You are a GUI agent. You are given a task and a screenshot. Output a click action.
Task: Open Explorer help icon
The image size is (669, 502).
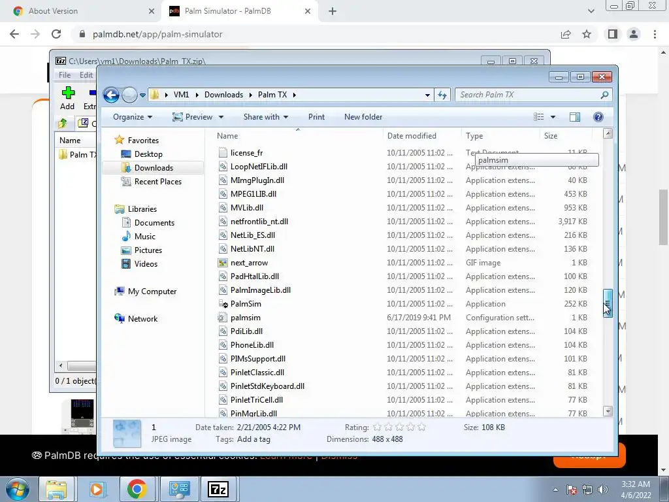(x=598, y=117)
